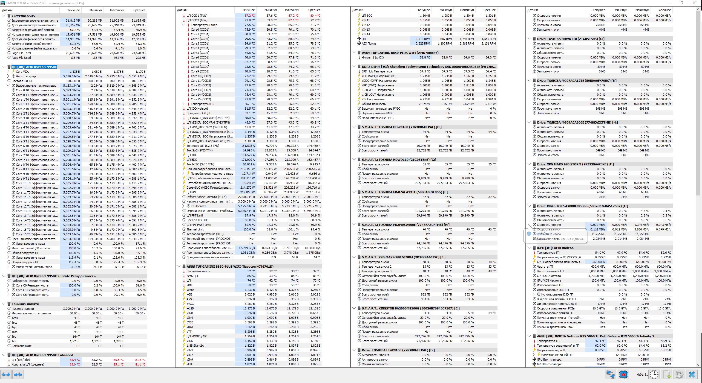This screenshot has width=702, height=383.
Task: Click the clock icon beside Частота шины
Action: pos(9,81)
